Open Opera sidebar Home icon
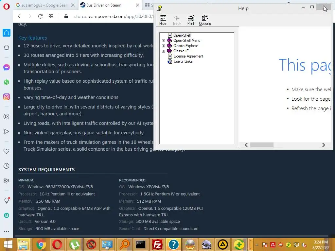 (x=7, y=33)
